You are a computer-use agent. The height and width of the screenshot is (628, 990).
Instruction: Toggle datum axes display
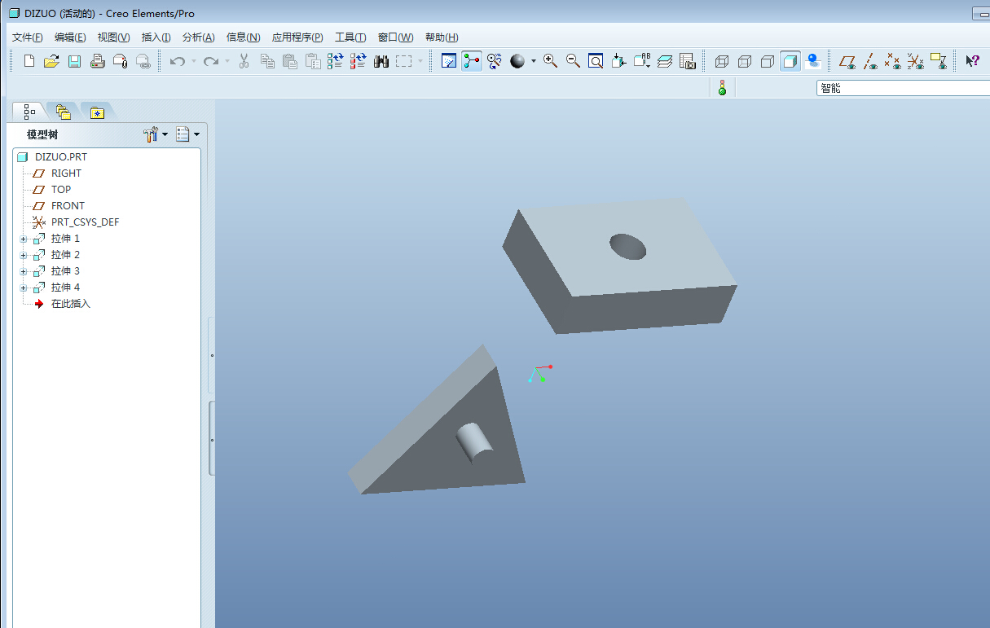pos(871,61)
